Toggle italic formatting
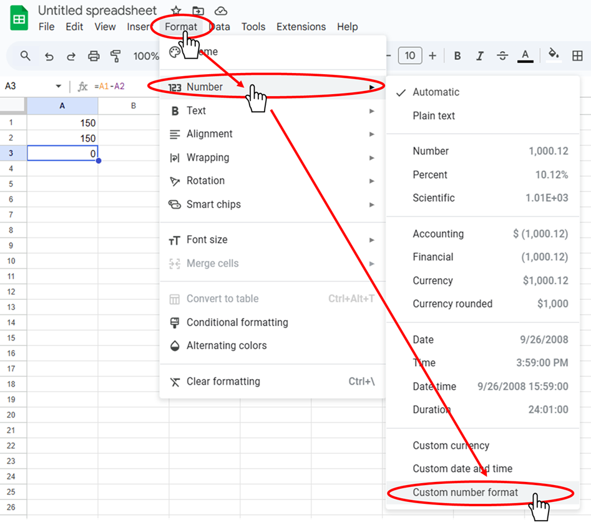 tap(479, 56)
